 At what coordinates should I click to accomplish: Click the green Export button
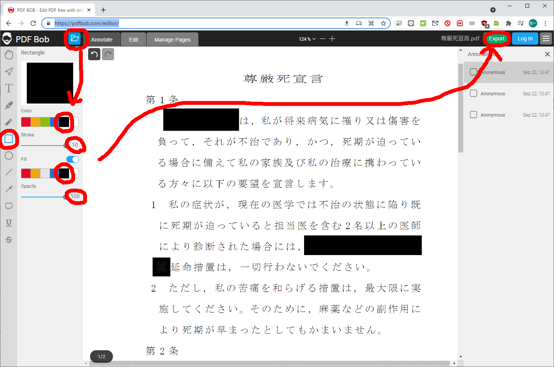496,38
